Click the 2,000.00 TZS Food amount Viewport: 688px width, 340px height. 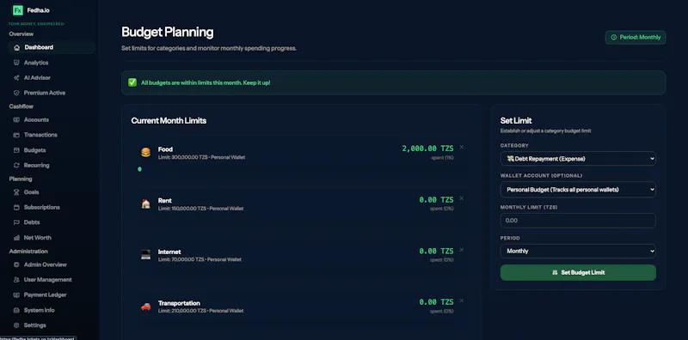[427, 149]
